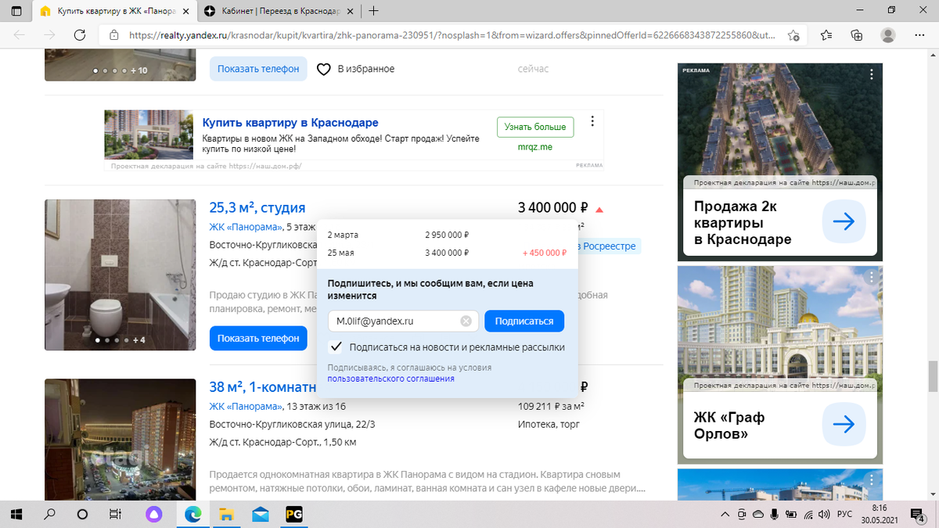The width and height of the screenshot is (939, 528).
Task: Open options menu of the Краснодар banner ad
Action: [x=592, y=121]
